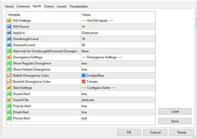
Task: Click the Alert Settings string icon
Action: click(x=9, y=88)
